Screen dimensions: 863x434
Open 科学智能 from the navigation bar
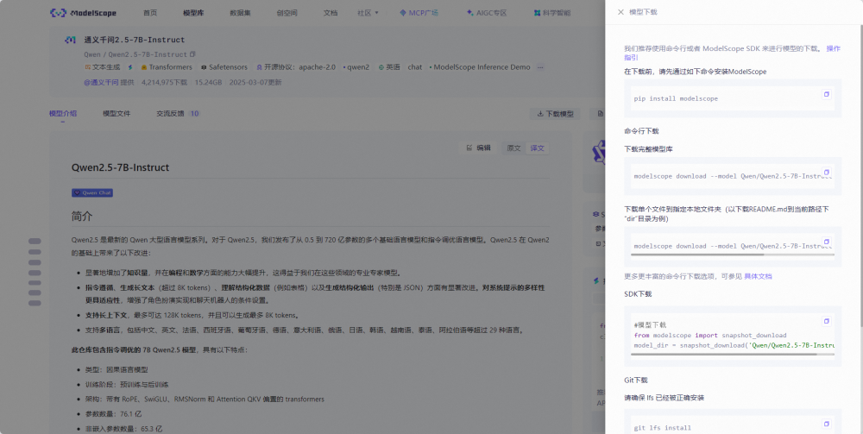point(552,13)
